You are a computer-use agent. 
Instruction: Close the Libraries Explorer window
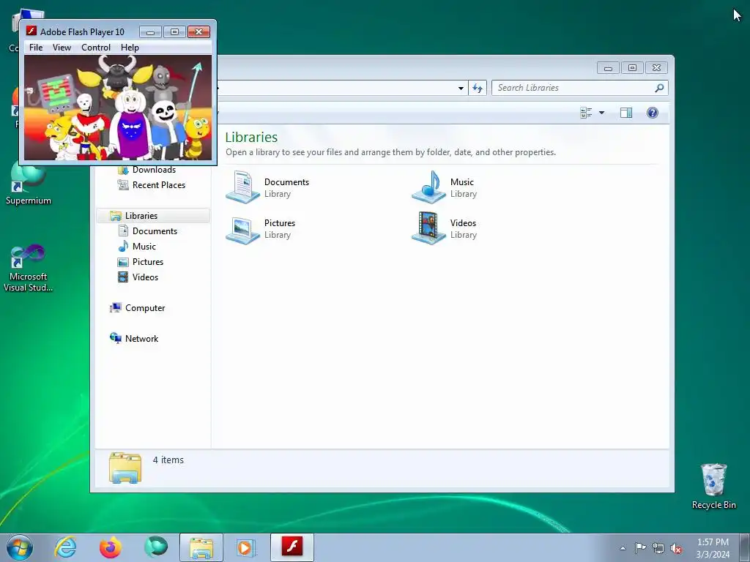[x=657, y=68]
